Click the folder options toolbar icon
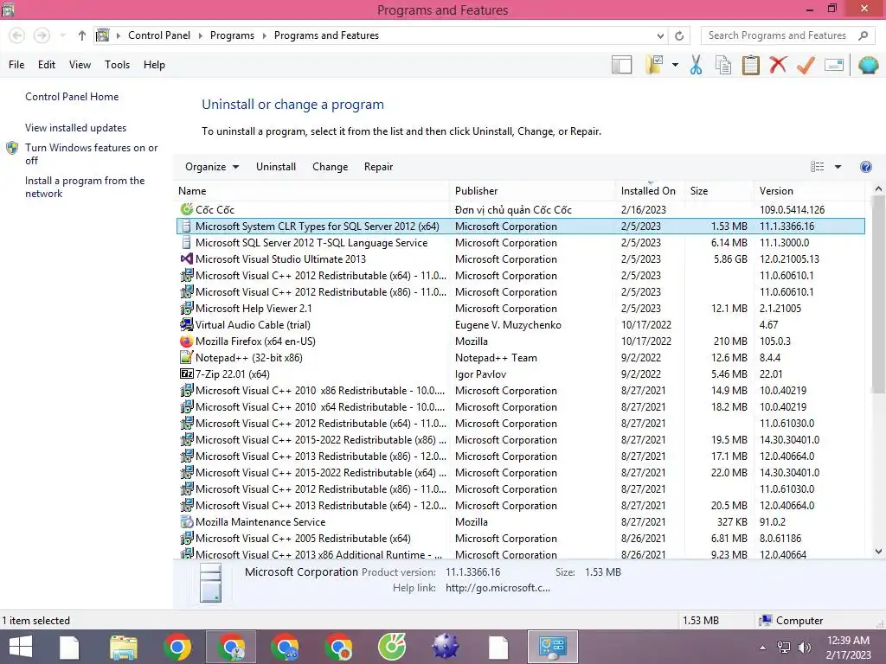 point(654,65)
